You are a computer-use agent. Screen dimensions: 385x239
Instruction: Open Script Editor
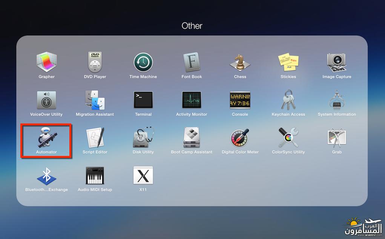(95, 137)
